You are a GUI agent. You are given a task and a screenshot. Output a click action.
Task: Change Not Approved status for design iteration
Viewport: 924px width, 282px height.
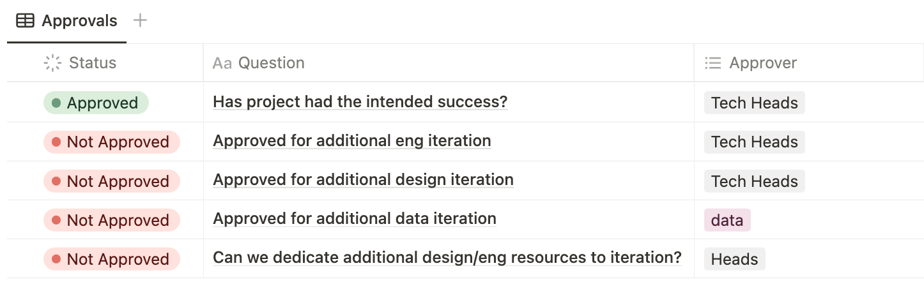111,181
